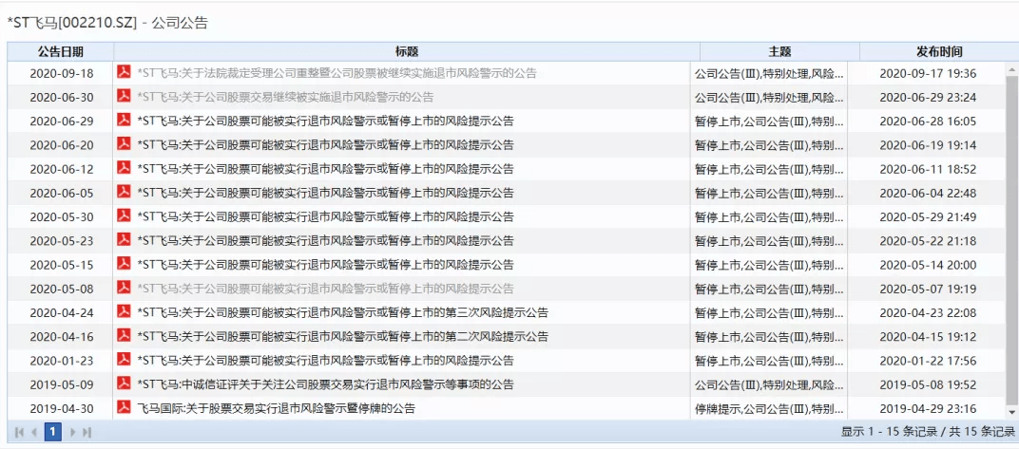1019x449 pixels.
Task: Open the PDF icon in the 2020-04-24 row
Action: [x=125, y=312]
